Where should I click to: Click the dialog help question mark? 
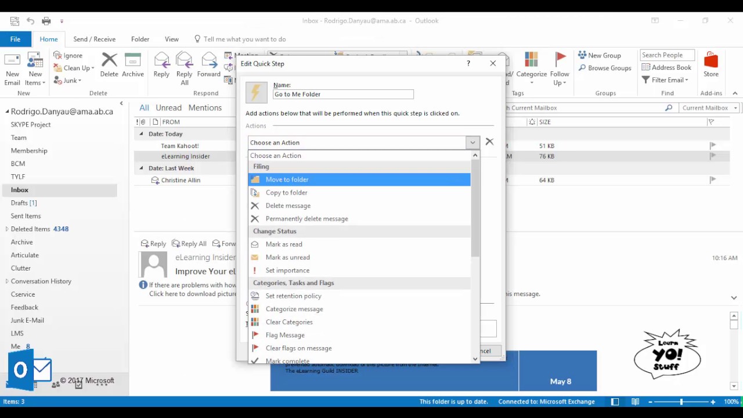468,63
